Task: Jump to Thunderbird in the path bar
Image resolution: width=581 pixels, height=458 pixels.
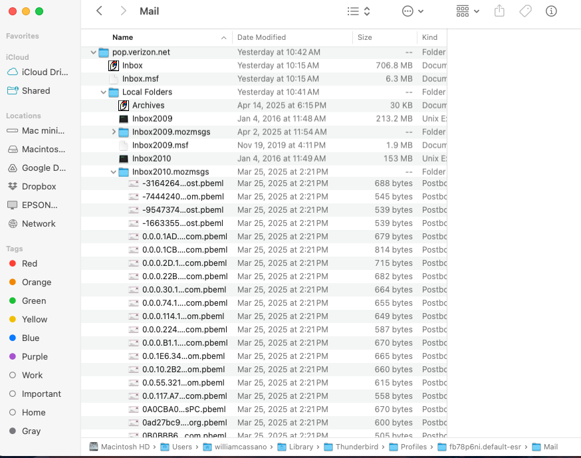Action: 351,447
